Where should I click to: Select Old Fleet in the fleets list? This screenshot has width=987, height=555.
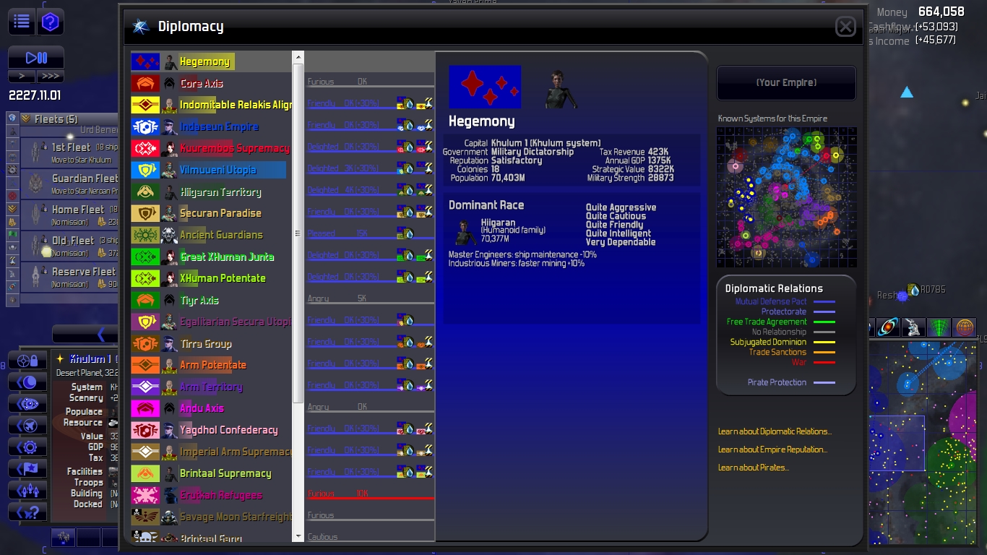[69, 246]
